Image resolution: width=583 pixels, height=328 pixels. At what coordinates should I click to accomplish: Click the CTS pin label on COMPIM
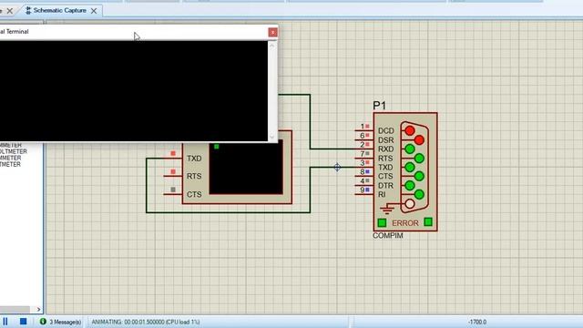point(385,176)
